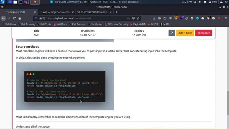229x129 pixels.
Task: Click the IP address 10.10.72.187
Action: pyautogui.click(x=88, y=35)
